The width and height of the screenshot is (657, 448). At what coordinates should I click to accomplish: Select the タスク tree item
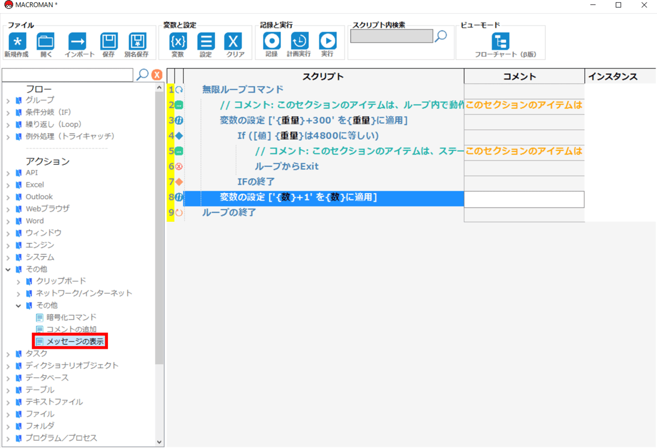(x=37, y=353)
